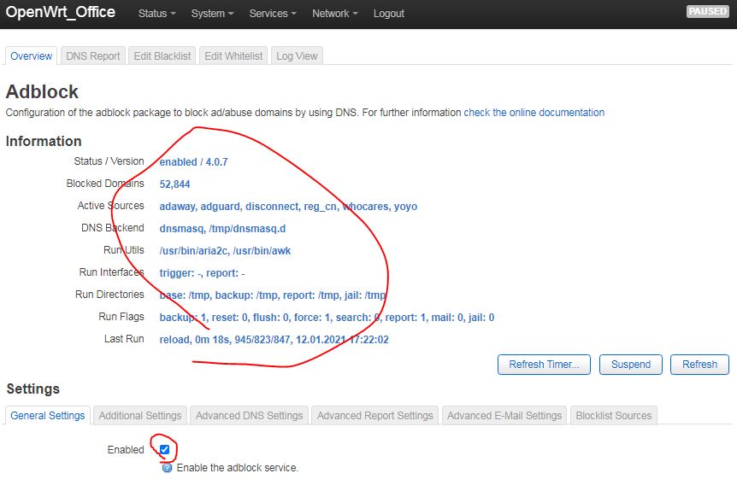Open the online documentation link
Image resolution: width=737 pixels, height=485 pixels.
pyautogui.click(x=534, y=113)
